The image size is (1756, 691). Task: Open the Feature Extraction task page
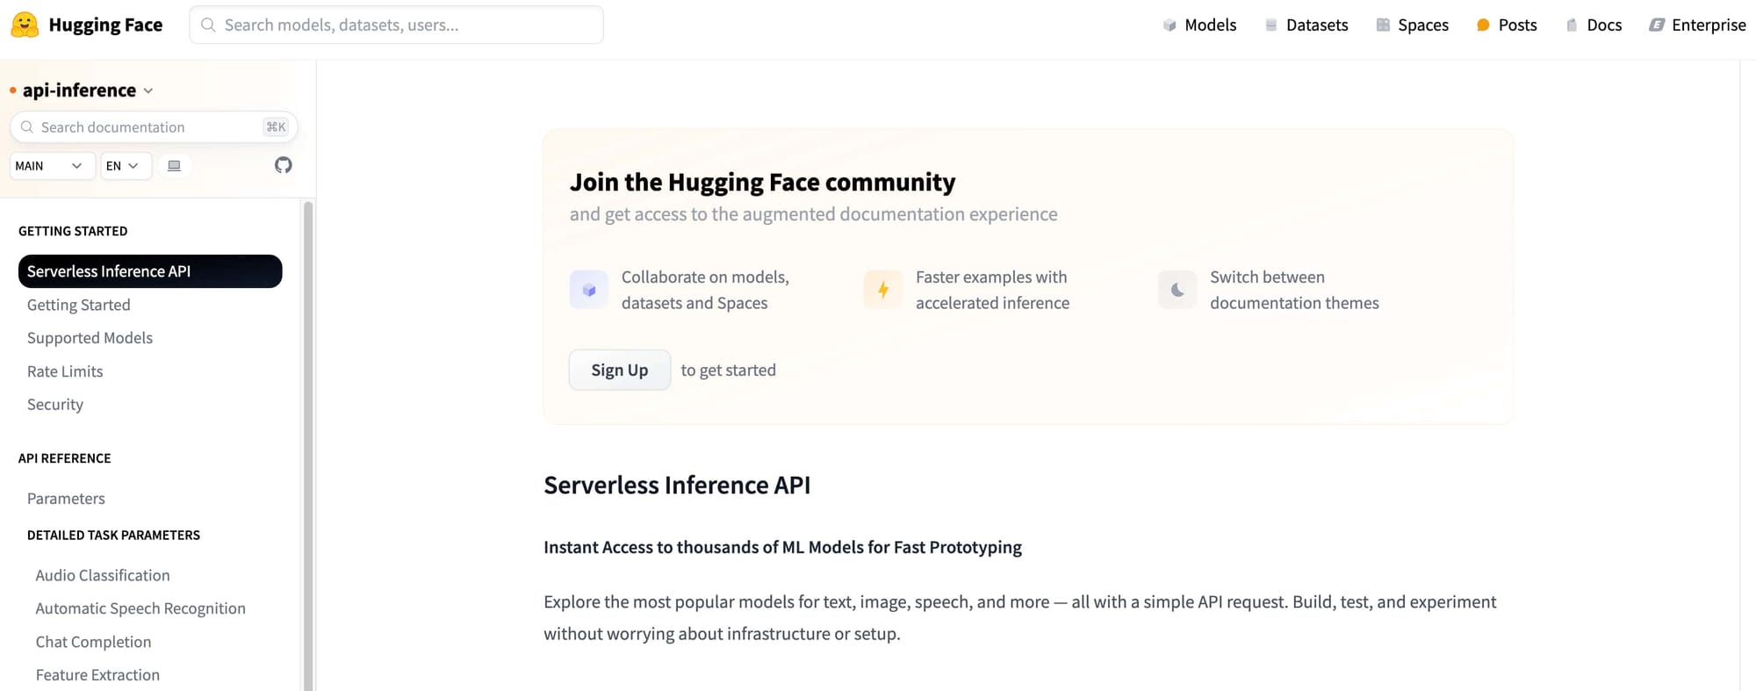[97, 675]
